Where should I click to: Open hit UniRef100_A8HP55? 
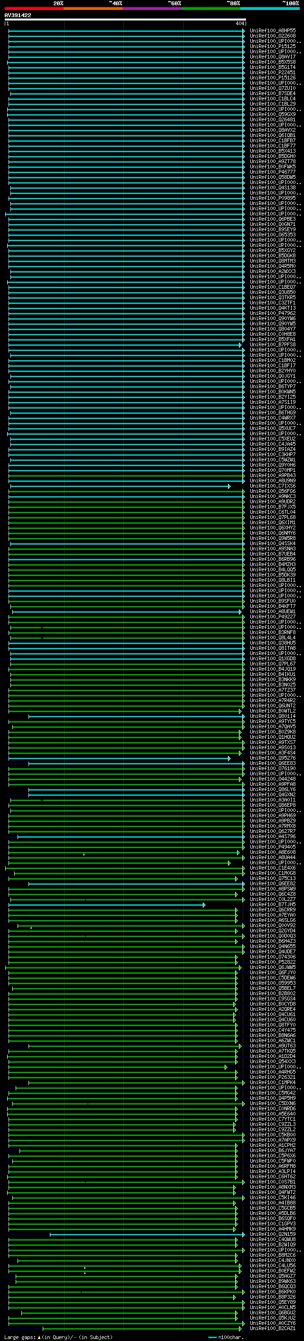[273, 31]
